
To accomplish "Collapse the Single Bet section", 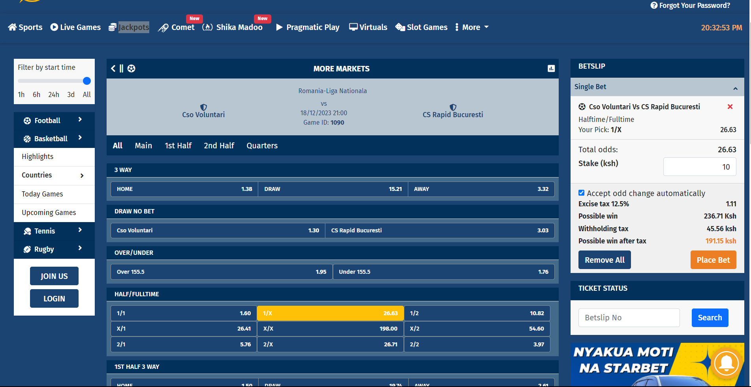I will coord(735,87).
